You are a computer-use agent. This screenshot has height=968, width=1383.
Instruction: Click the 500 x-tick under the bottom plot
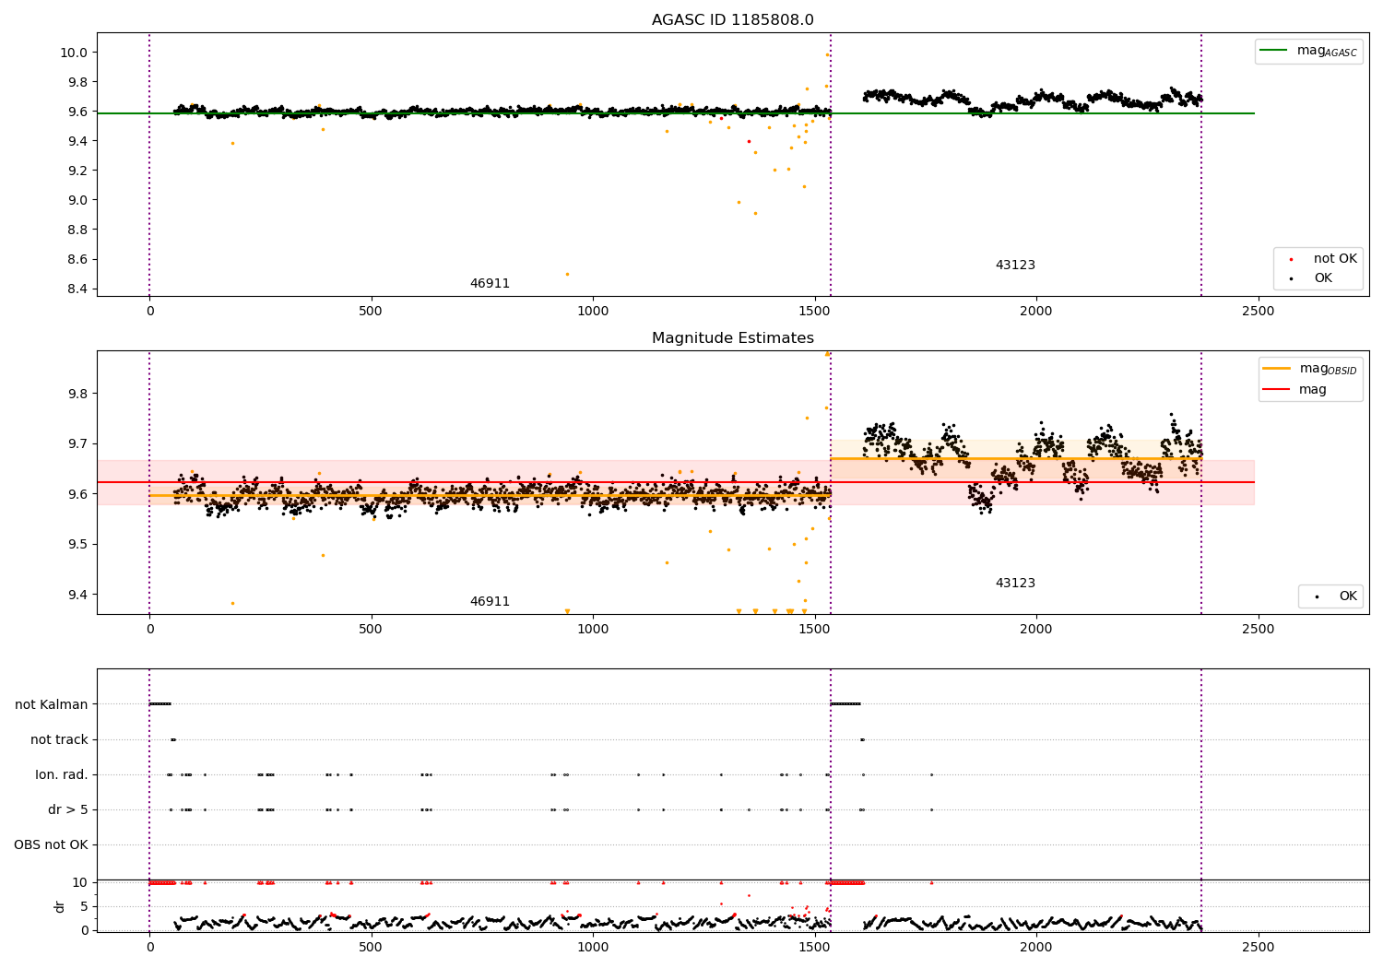click(x=371, y=948)
